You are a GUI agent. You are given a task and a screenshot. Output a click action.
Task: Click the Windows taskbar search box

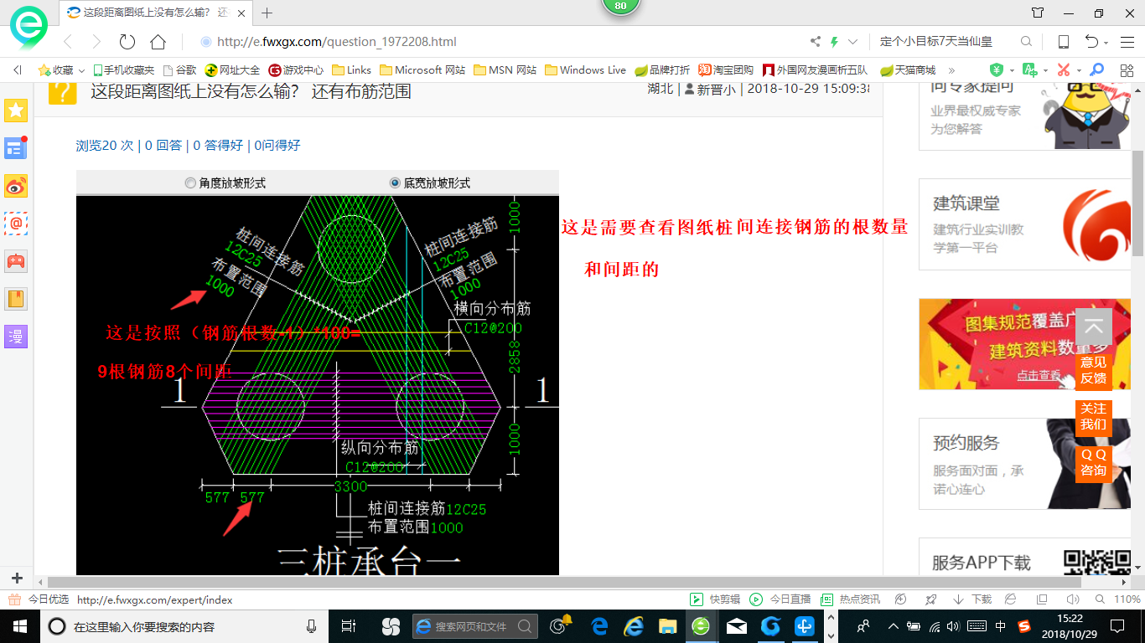pyautogui.click(x=184, y=626)
